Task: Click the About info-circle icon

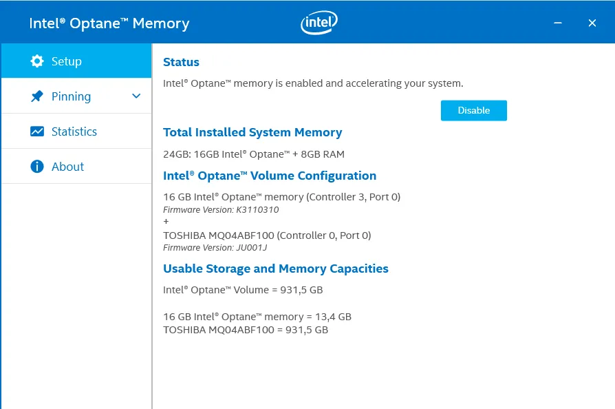Action: point(37,166)
